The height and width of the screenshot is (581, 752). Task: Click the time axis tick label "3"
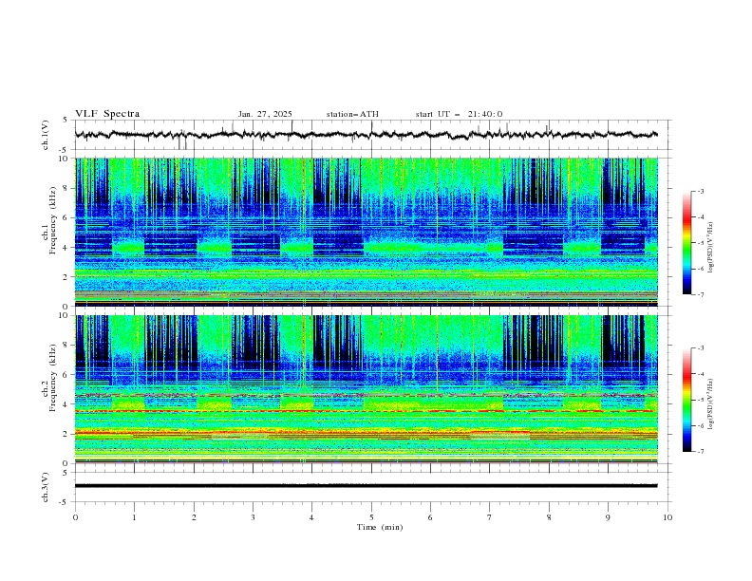[253, 517]
